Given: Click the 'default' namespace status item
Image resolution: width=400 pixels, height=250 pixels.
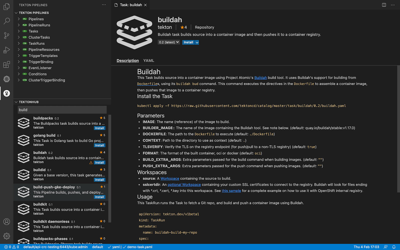Looking at the screenshot, I should click(97, 247).
